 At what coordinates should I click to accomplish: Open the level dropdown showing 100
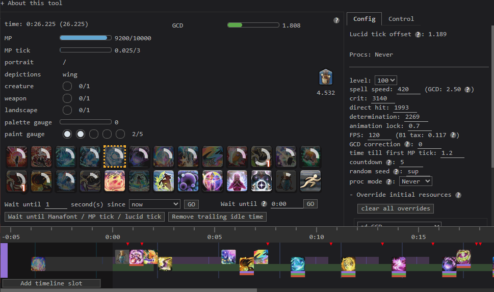tap(385, 81)
